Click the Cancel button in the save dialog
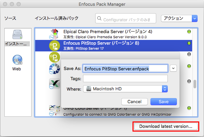Viewport: 204px width, 137px height. click(135, 101)
